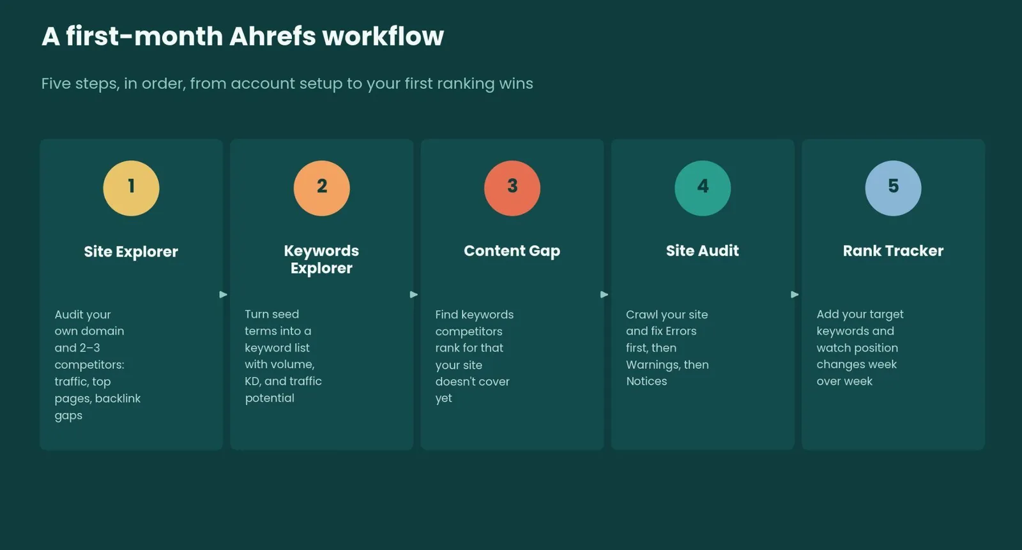This screenshot has height=550, width=1022.
Task: Click the 'Crawl your site' description
Action: click(667, 348)
